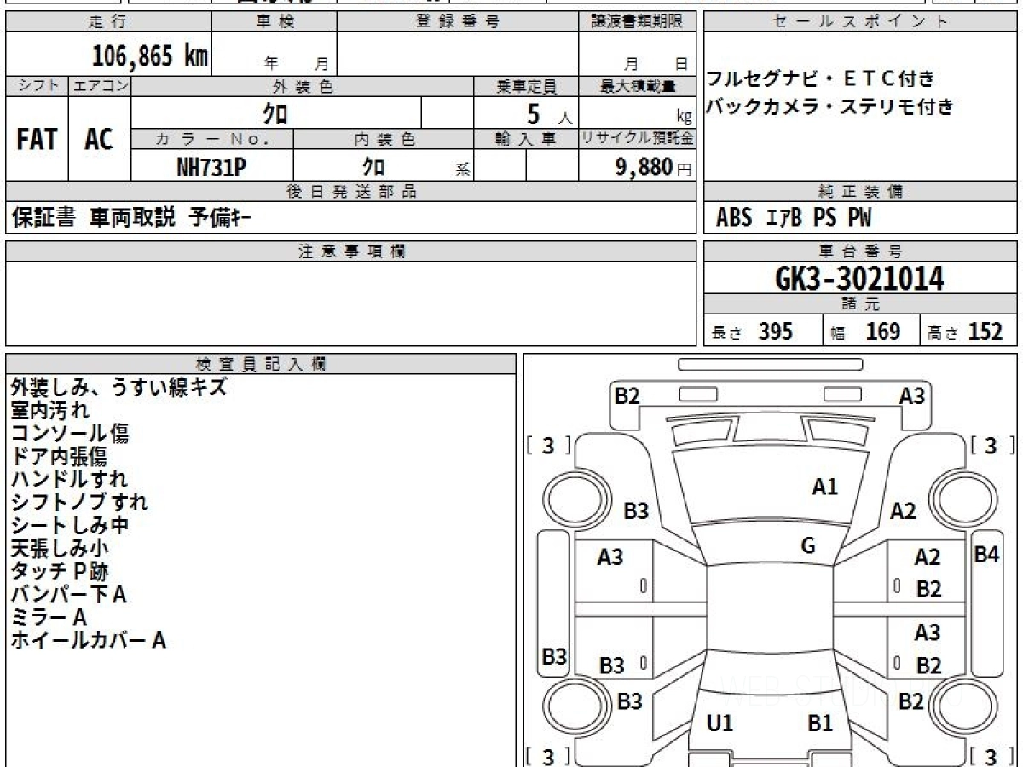This screenshot has width=1023, height=767.
Task: Select the 外装色 header
Action: (x=303, y=86)
